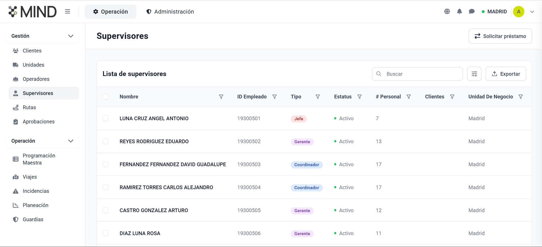Open Rutas in the sidebar

[44, 107]
